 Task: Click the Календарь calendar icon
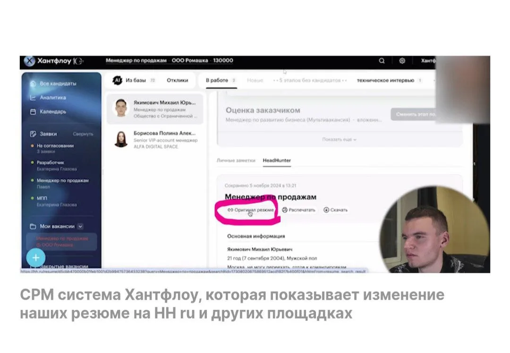(x=33, y=111)
